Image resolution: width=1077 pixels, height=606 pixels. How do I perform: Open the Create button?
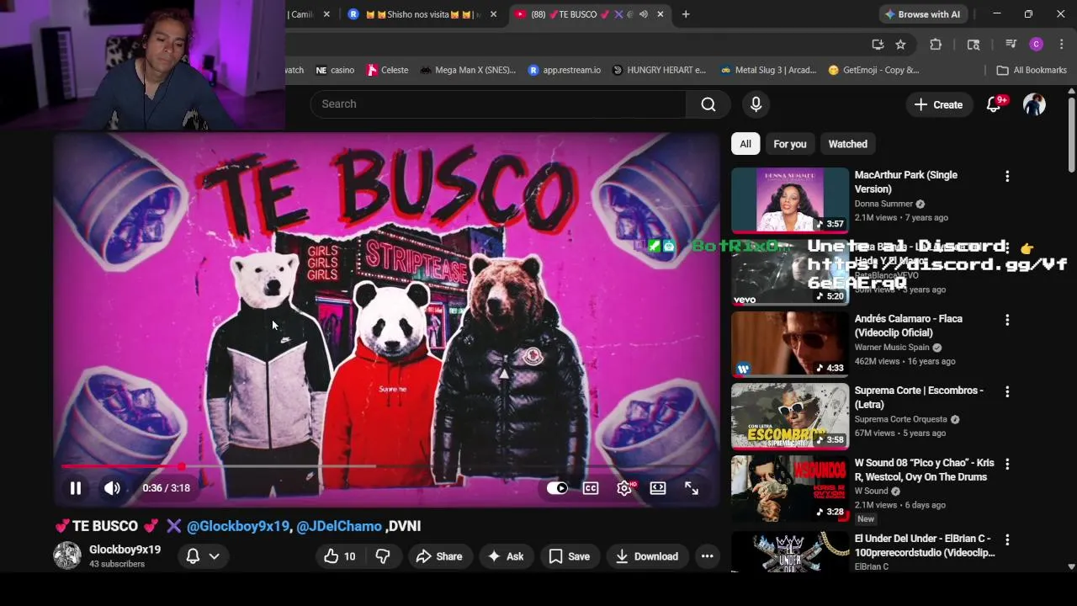tap(938, 104)
